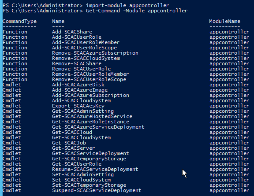The height and width of the screenshot is (196, 254).
Task: Click the Get-SCACAzureHostedService entry
Action: tap(92, 116)
